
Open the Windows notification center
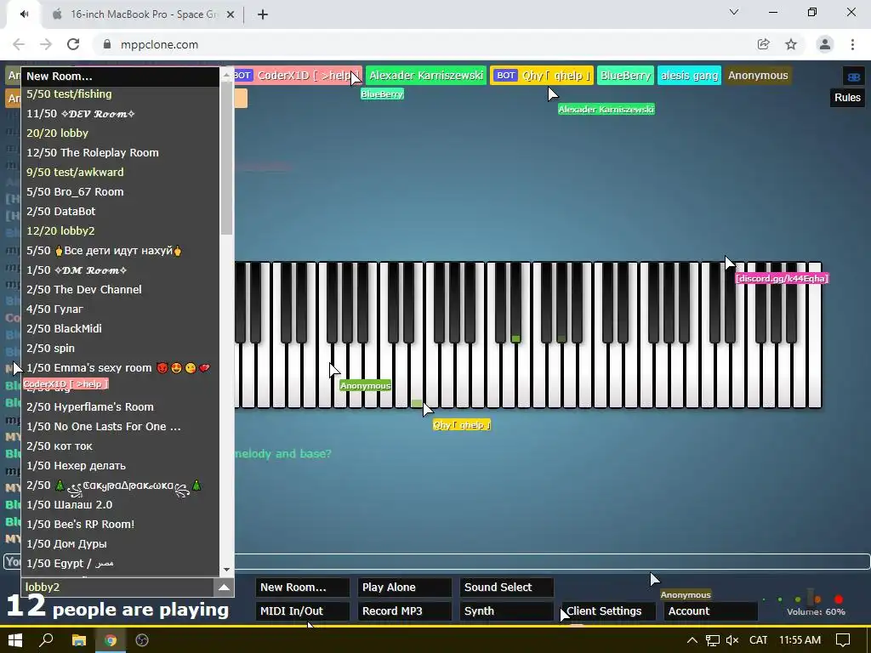pyautogui.click(x=843, y=640)
